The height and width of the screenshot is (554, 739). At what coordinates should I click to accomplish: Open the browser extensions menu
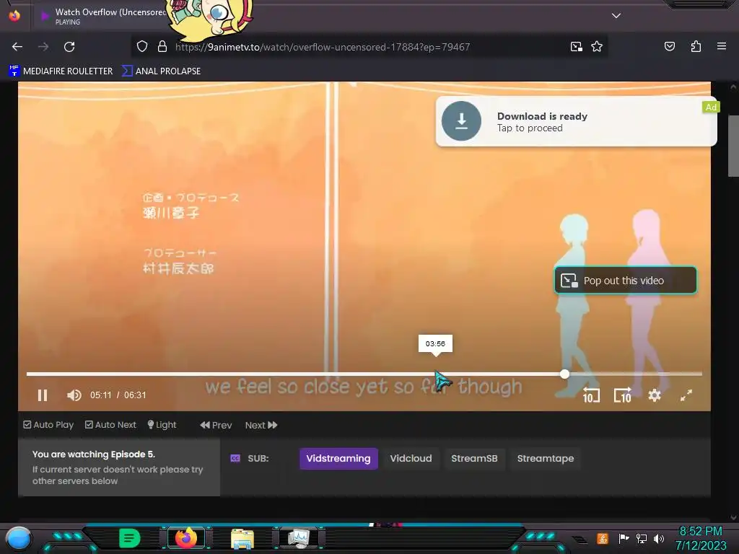click(696, 46)
